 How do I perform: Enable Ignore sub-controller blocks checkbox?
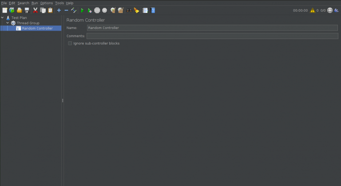70,44
